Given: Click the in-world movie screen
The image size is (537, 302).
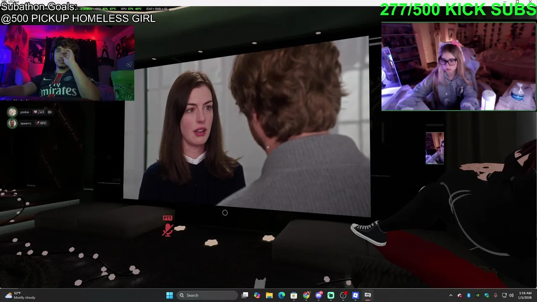Looking at the screenshot, I should tap(247, 127).
